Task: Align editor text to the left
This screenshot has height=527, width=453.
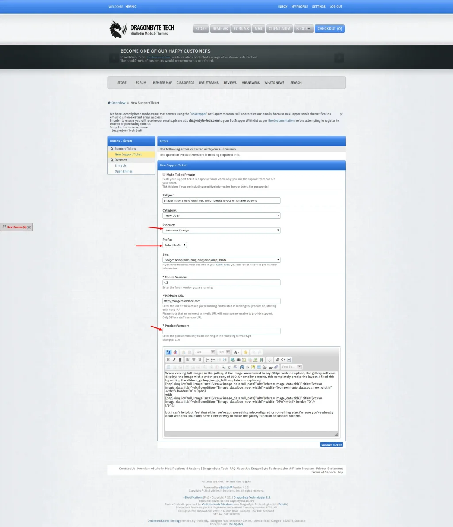Action: 188,360
